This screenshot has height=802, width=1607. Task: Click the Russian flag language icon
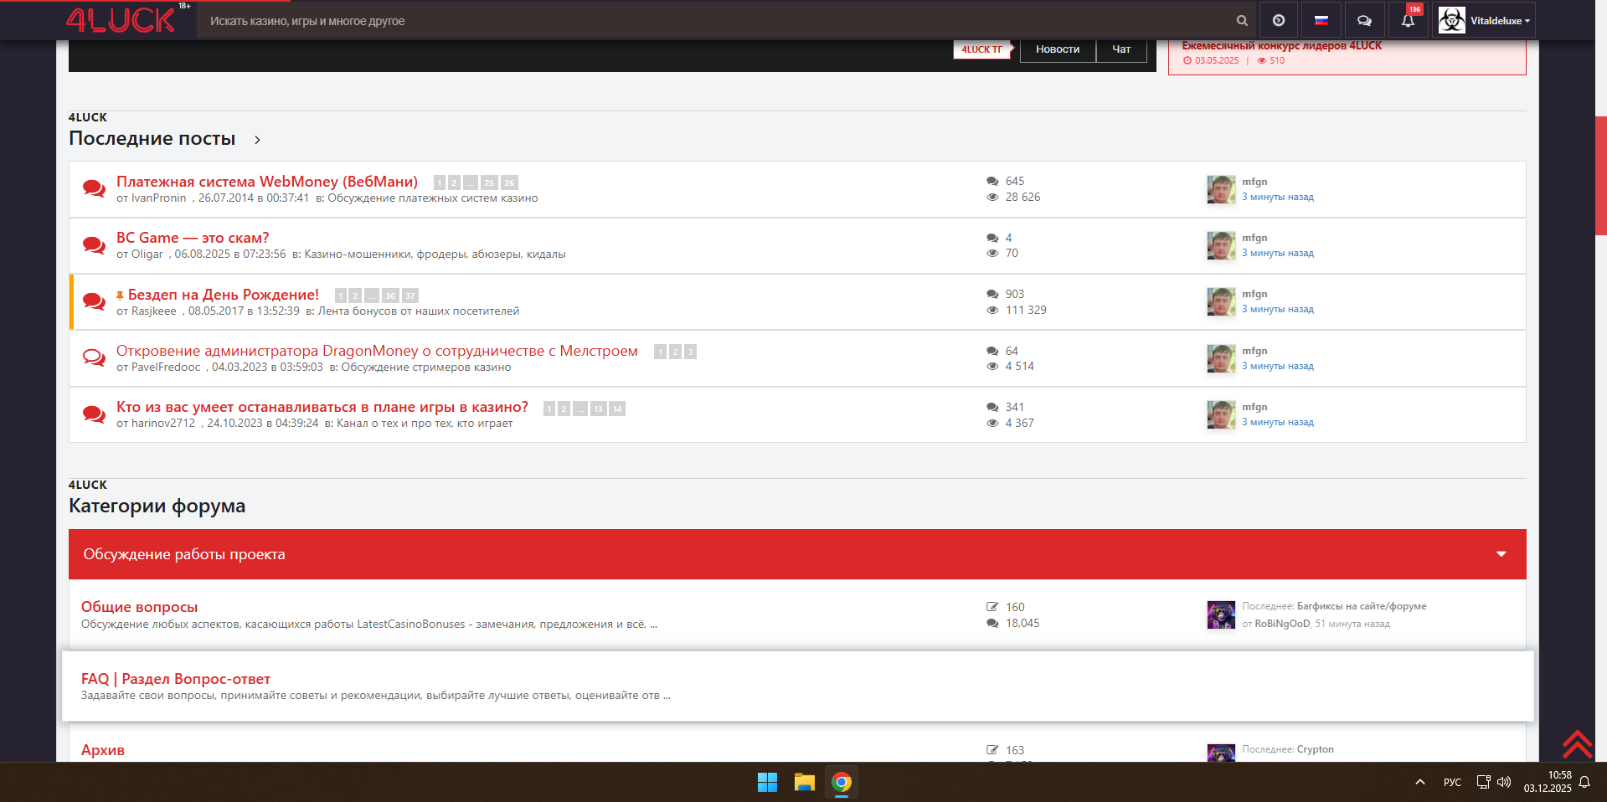1321,21
